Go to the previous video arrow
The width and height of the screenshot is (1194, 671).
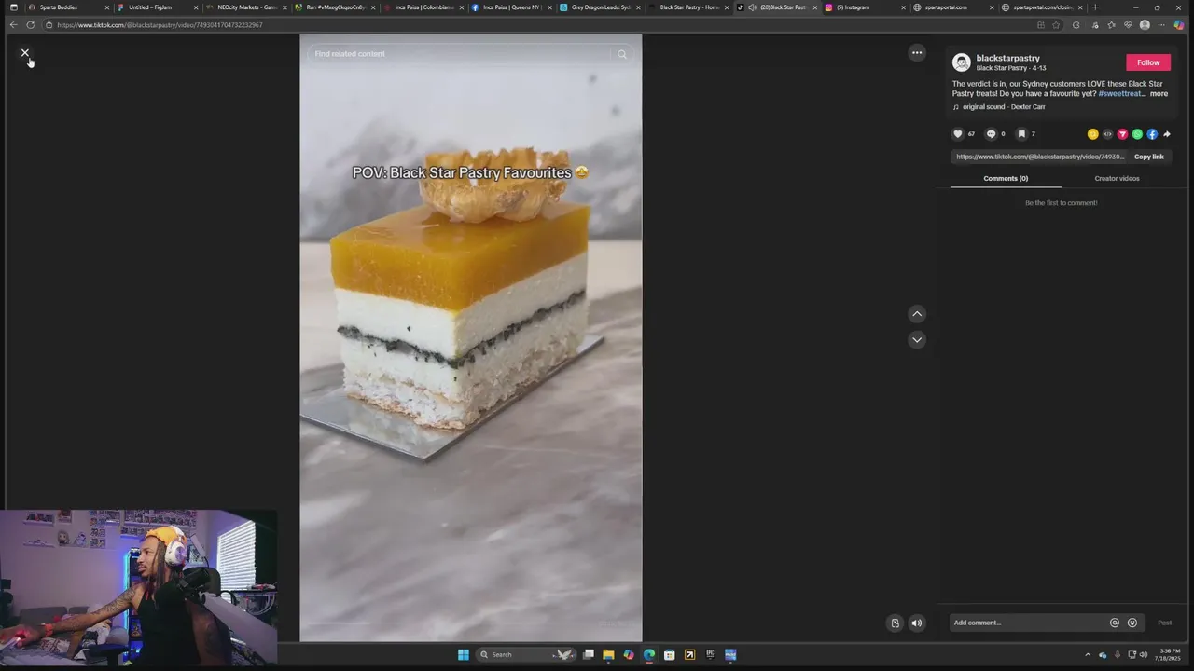[x=917, y=314]
